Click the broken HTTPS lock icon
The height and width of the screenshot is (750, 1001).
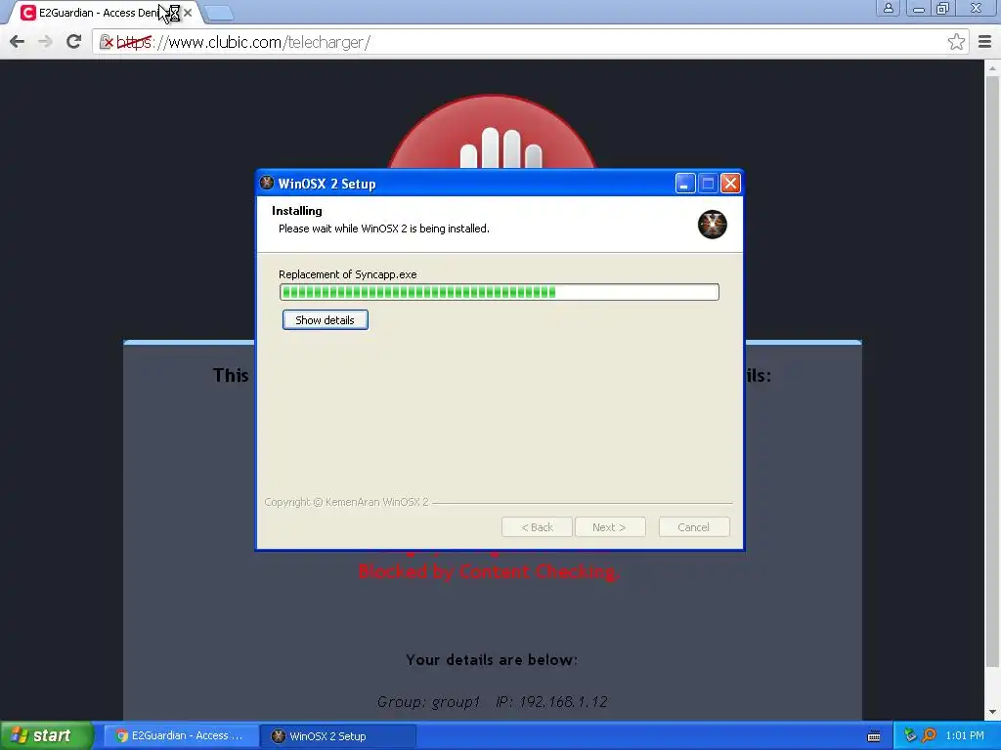click(x=107, y=43)
